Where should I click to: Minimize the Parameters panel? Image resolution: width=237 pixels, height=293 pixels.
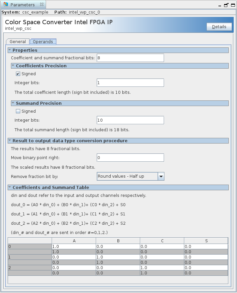tap(220, 5)
